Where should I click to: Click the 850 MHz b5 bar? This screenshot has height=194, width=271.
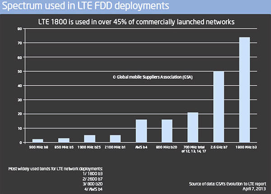(x=64, y=140)
